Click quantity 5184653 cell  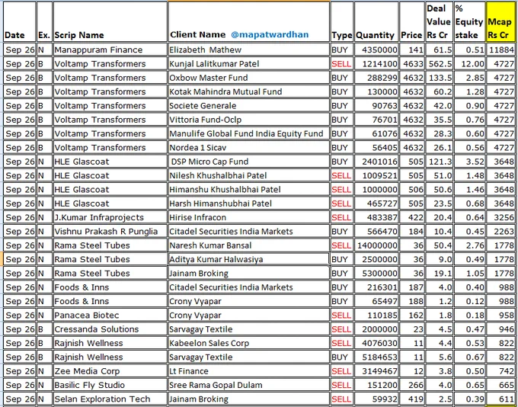(x=376, y=357)
